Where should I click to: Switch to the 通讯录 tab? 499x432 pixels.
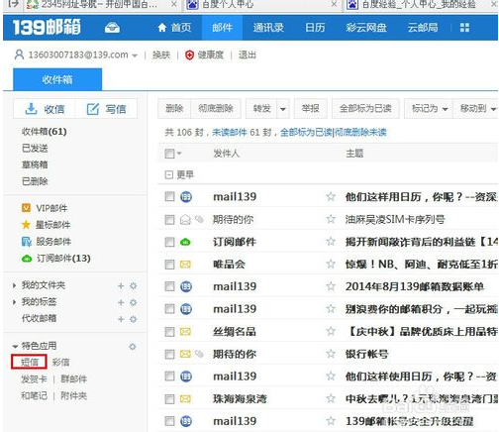268,28
